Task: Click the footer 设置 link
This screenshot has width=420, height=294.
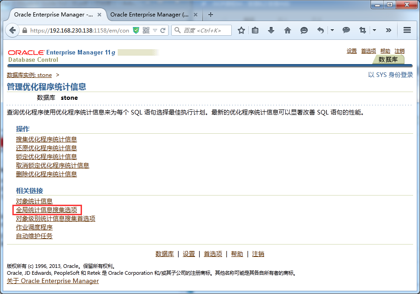Action: tap(189, 254)
